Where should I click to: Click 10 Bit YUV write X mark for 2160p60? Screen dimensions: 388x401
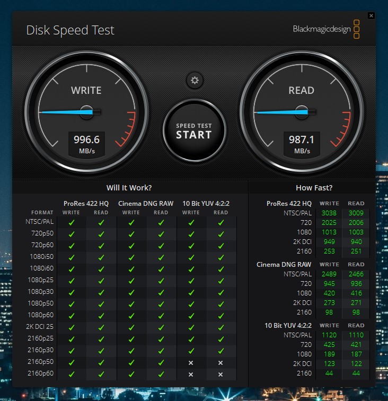tap(191, 374)
